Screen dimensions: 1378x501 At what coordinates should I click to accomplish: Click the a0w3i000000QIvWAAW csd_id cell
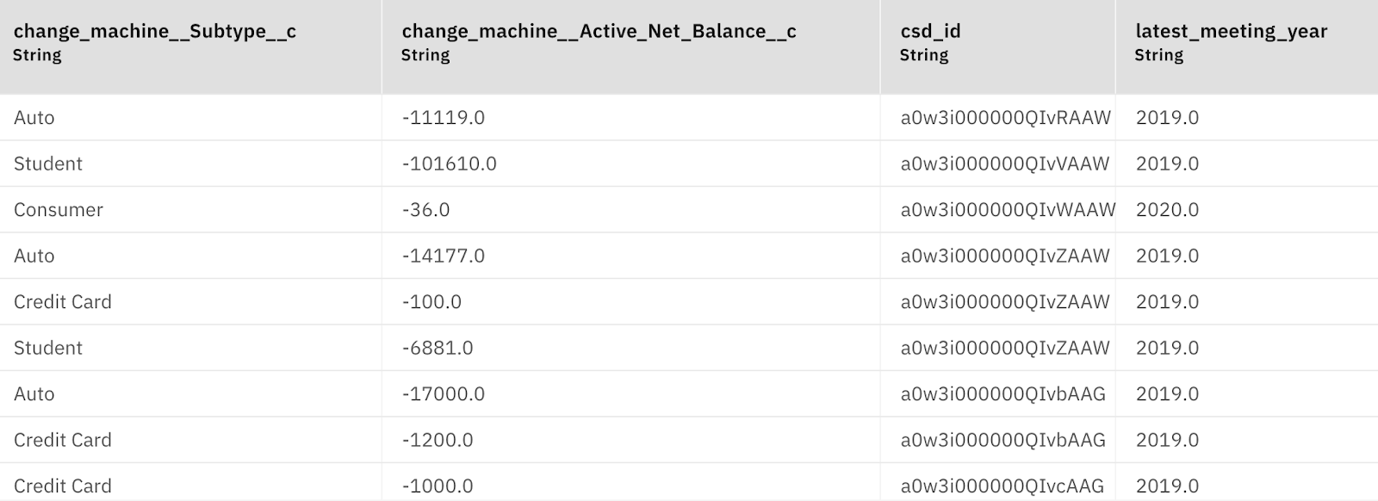click(x=1007, y=210)
